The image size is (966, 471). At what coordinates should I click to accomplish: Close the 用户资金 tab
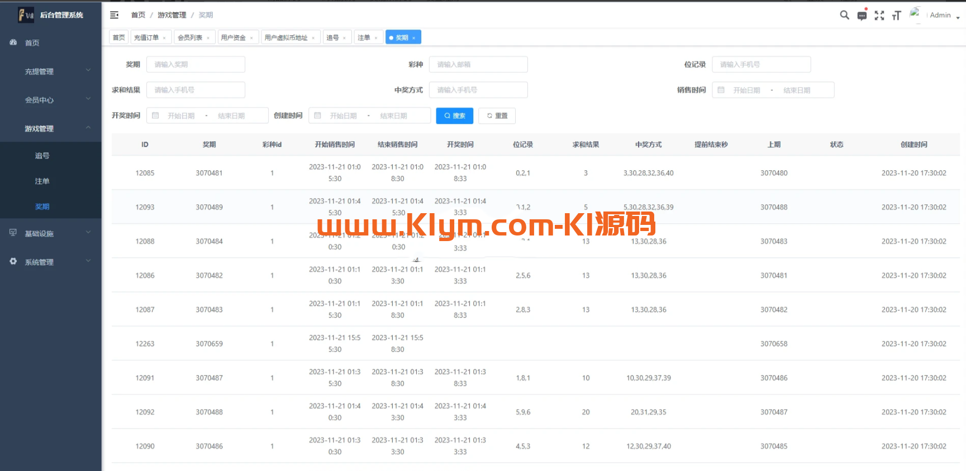pyautogui.click(x=251, y=38)
